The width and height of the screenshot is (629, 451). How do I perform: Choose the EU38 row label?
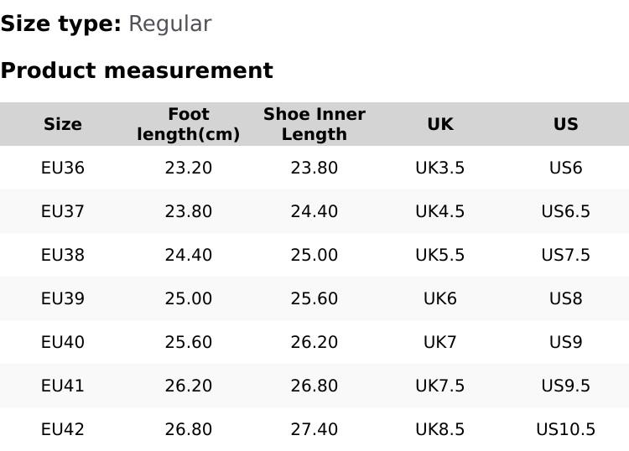63,255
